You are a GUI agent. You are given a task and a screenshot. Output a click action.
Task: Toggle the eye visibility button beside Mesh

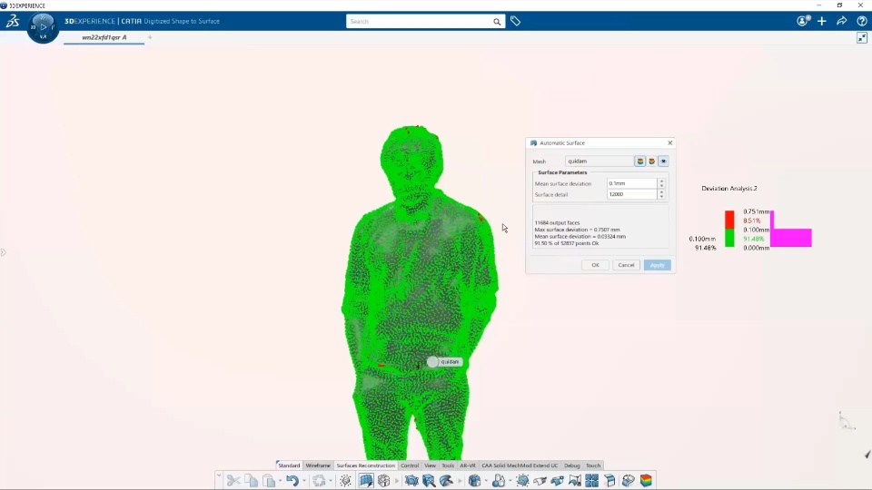(x=663, y=162)
